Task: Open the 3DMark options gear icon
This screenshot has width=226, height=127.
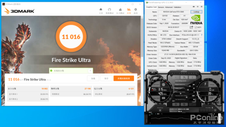Action: pyautogui.click(x=136, y=9)
